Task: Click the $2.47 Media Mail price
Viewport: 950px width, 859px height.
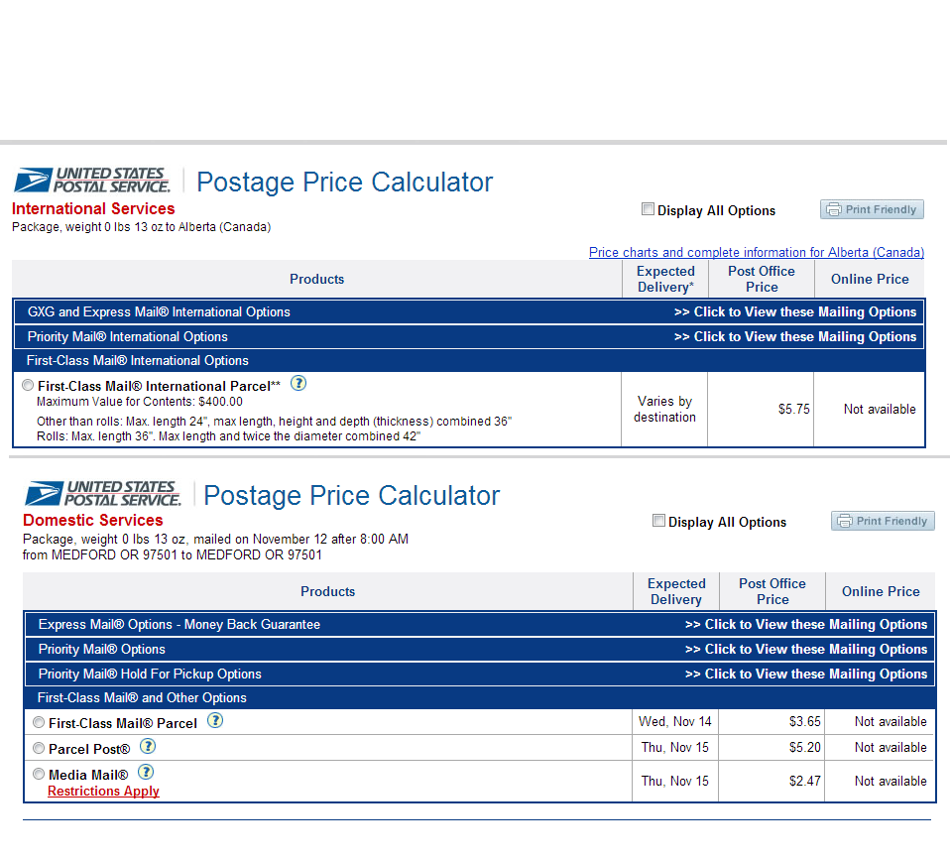Action: [x=804, y=781]
